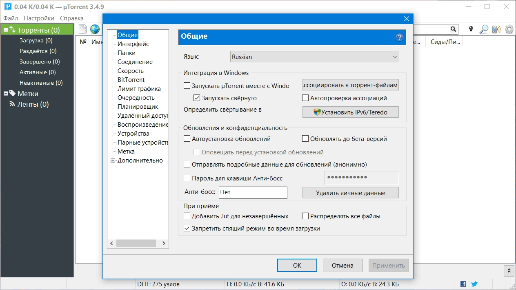Click the gear settings icon in main toolbar
Image resolution: width=516 pixels, height=290 pixels.
[509, 29]
